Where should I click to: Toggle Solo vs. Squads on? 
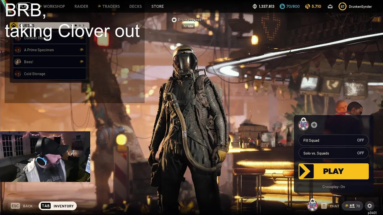pyautogui.click(x=334, y=153)
